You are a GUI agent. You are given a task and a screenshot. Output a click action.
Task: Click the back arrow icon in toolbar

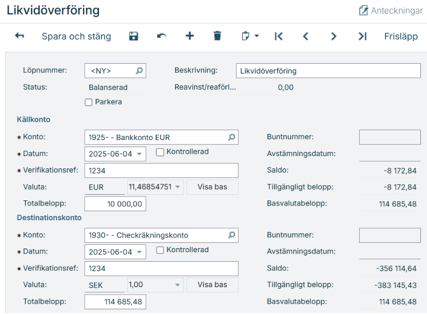(19, 36)
